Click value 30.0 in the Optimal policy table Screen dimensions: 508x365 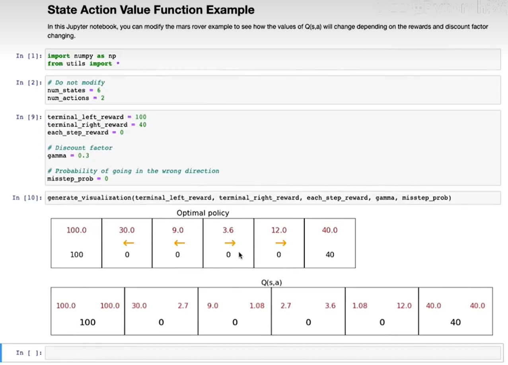pyautogui.click(x=127, y=230)
